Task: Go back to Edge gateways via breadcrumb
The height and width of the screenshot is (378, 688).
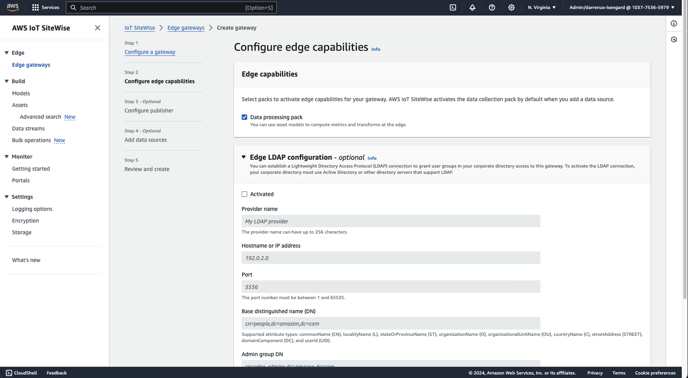Action: coord(185,28)
